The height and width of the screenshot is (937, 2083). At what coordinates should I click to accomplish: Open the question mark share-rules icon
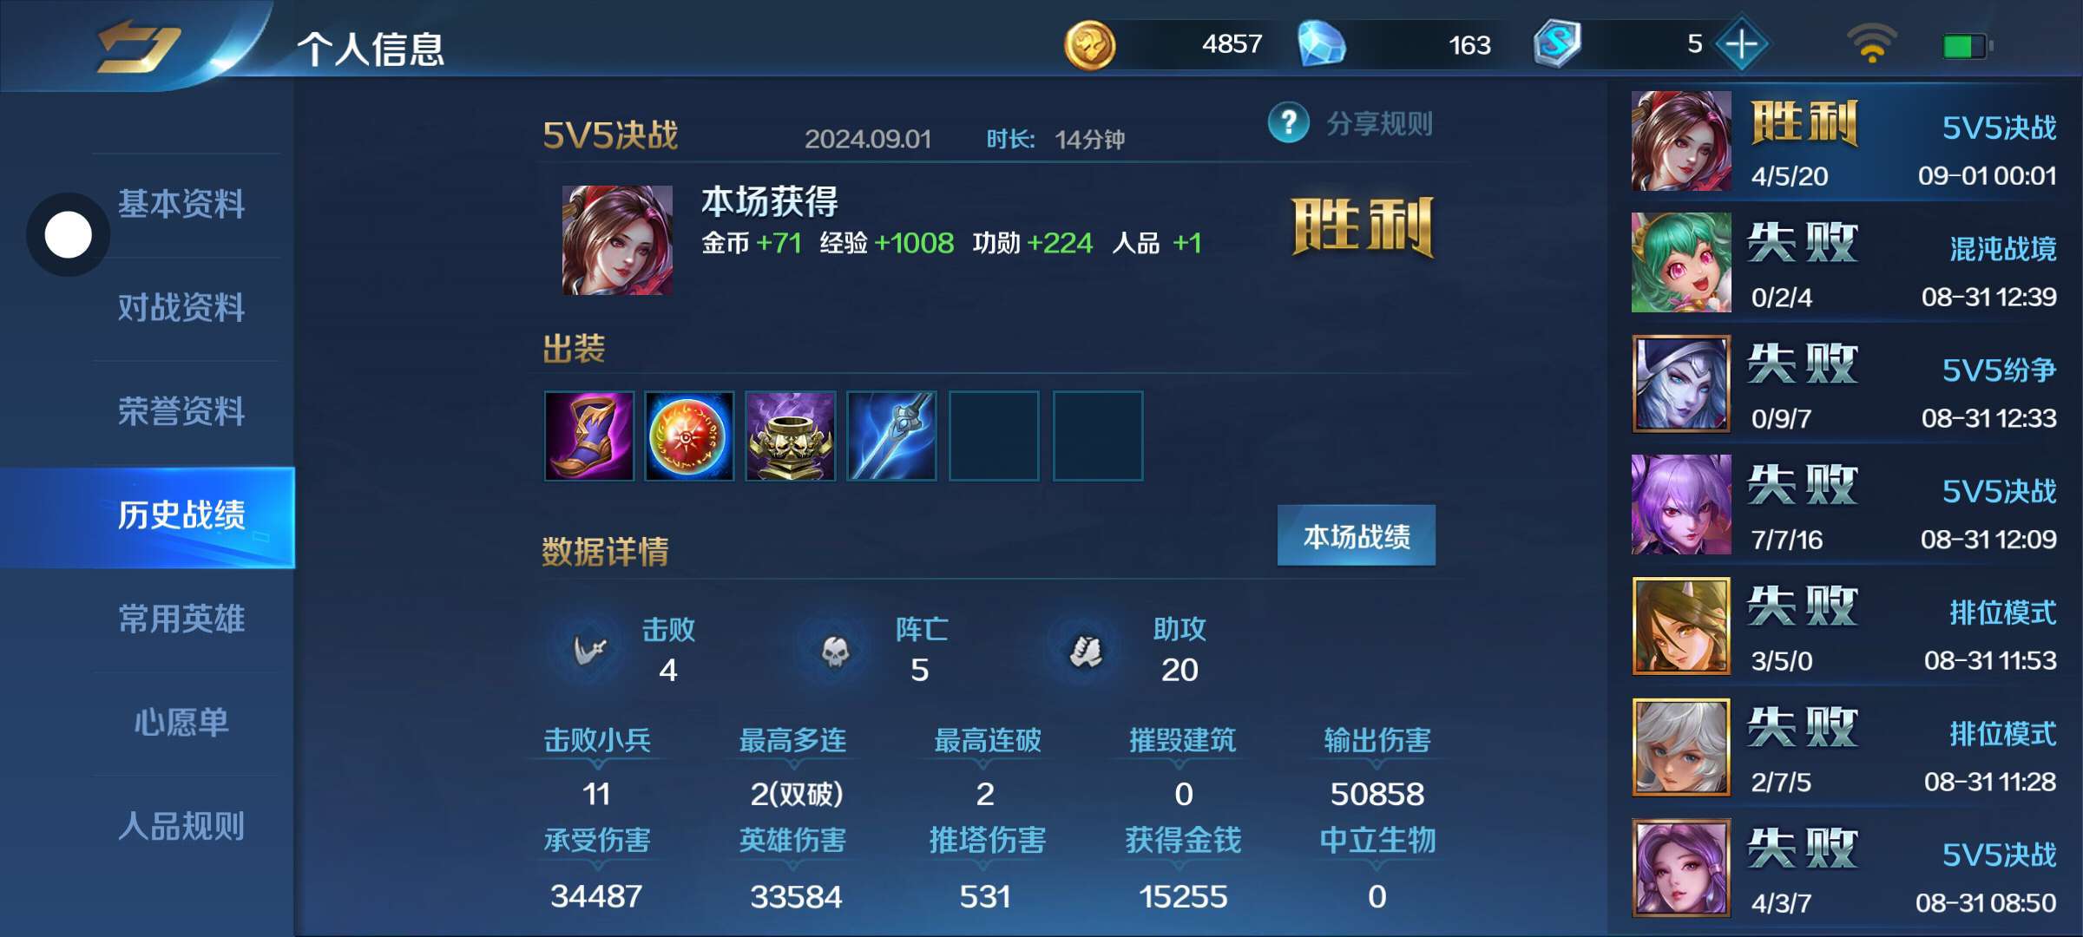pos(1288,123)
